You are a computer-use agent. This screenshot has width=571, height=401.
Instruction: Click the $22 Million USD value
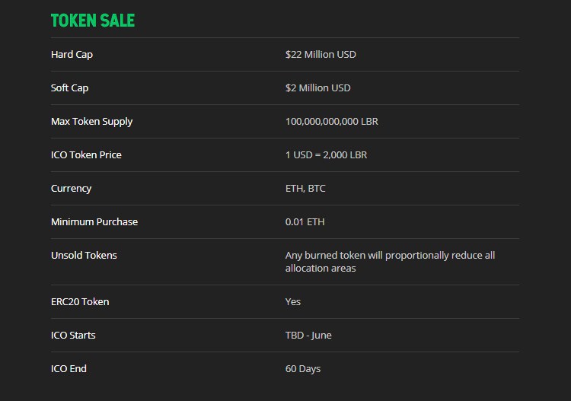coord(321,55)
